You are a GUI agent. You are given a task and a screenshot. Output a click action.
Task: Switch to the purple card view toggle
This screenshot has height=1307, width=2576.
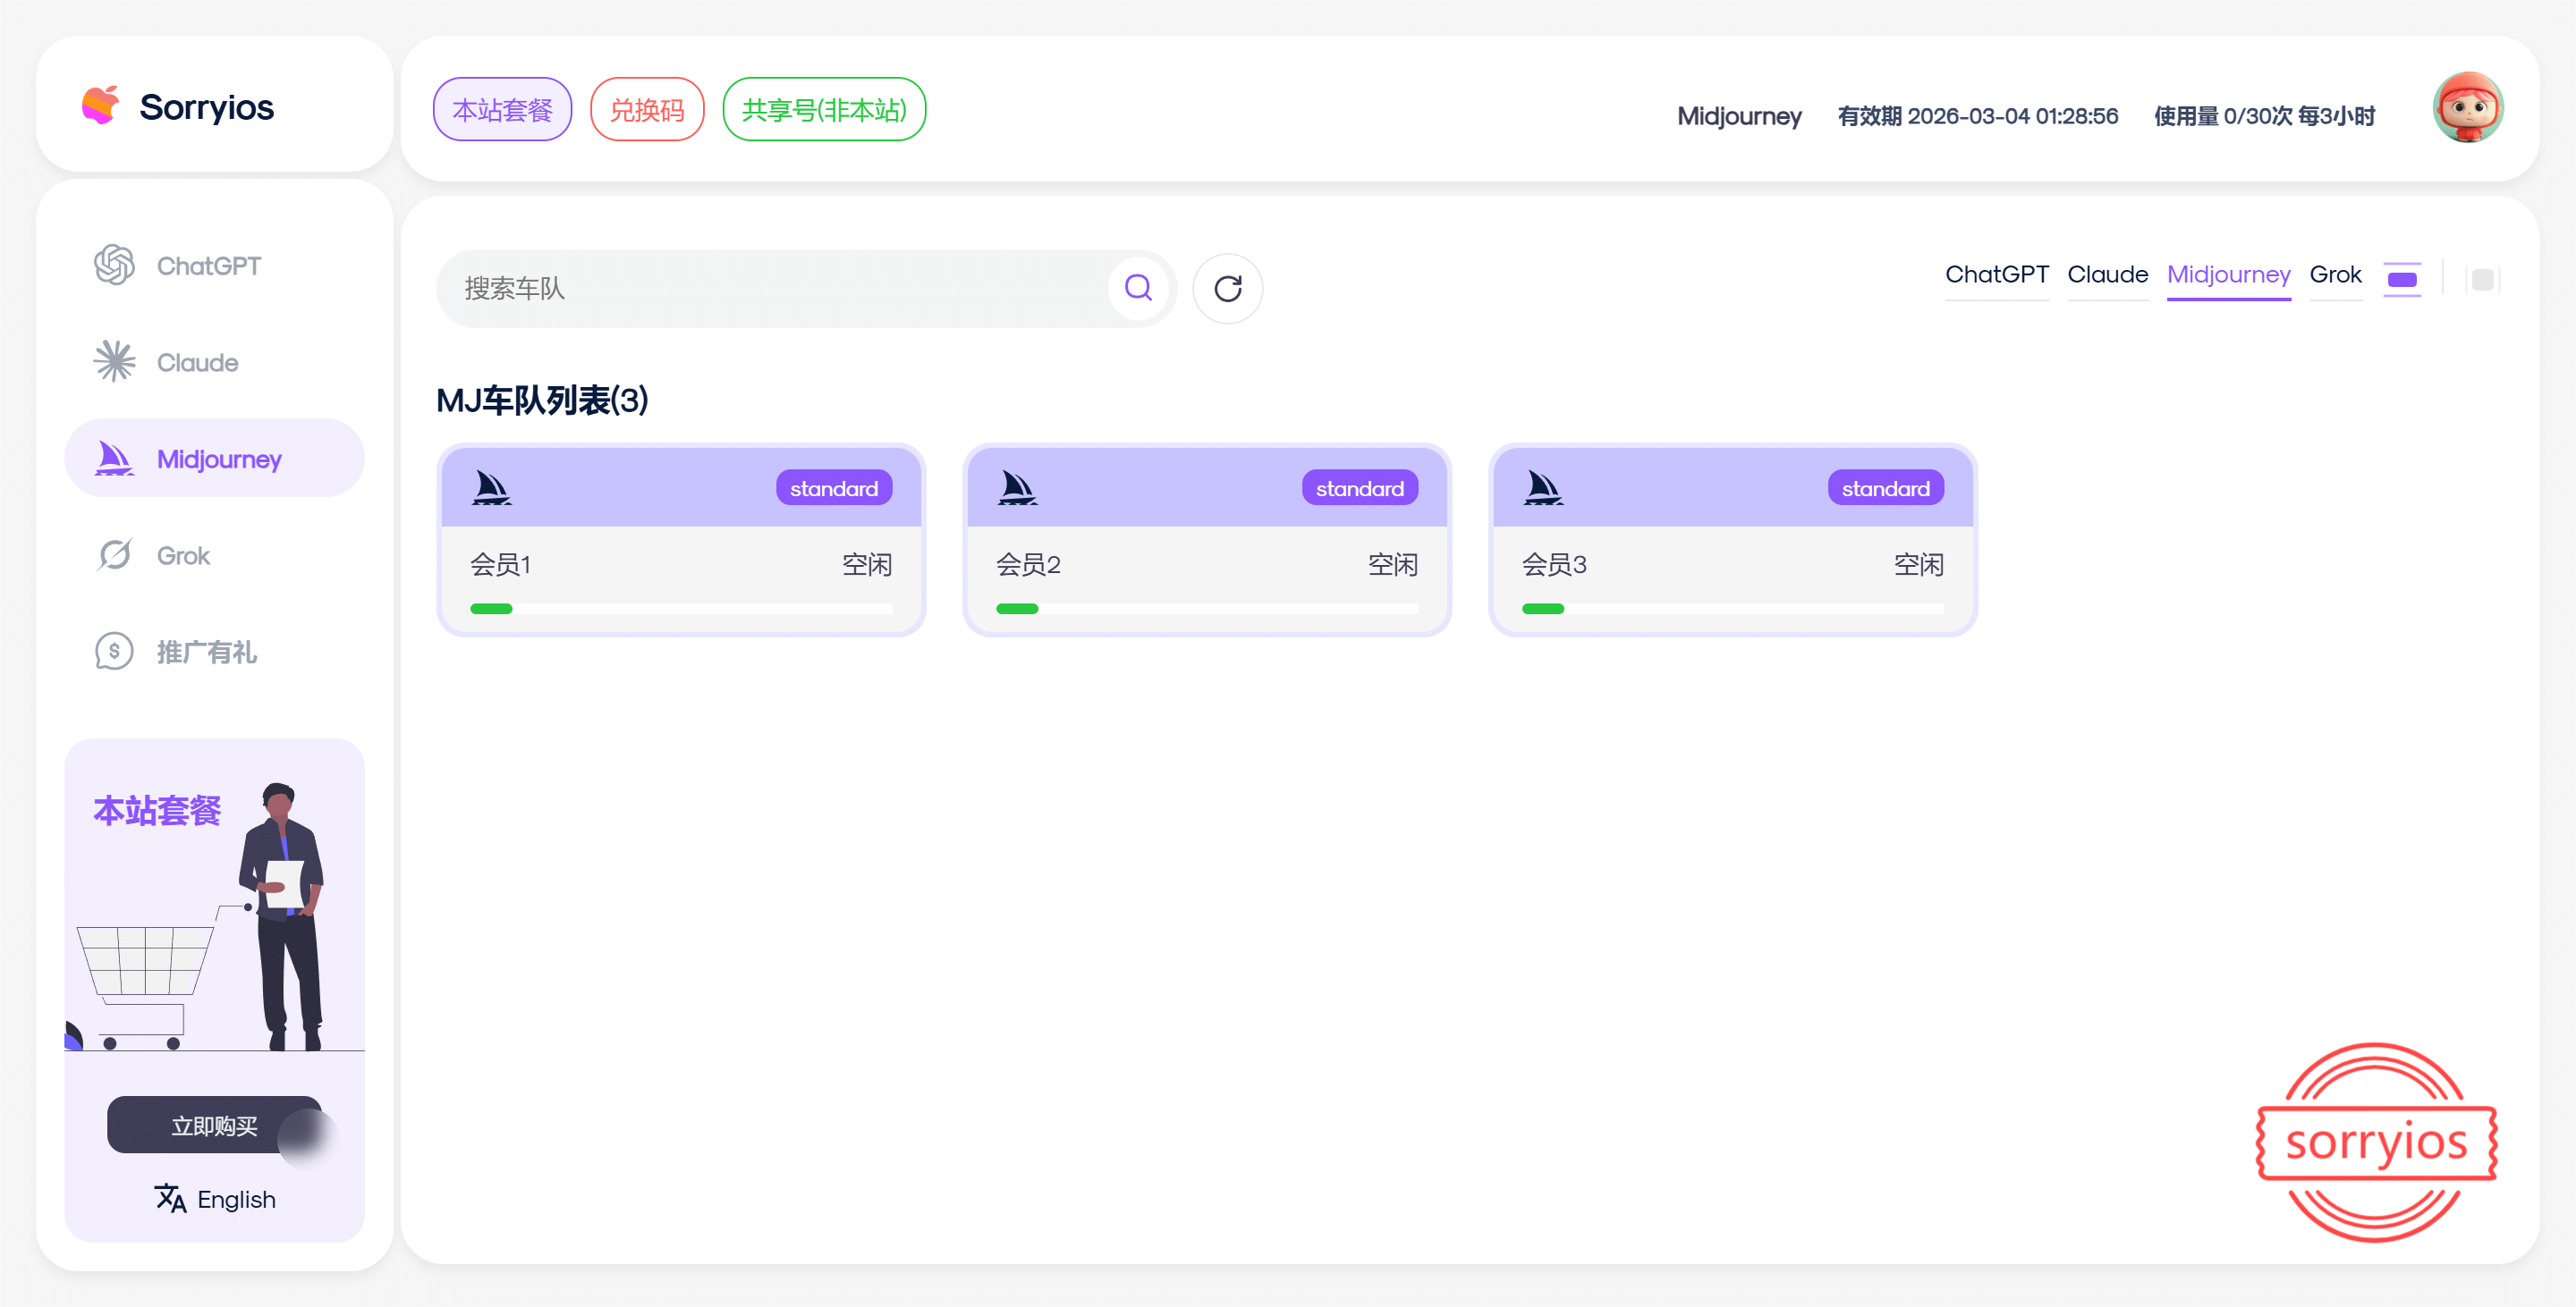click(2402, 279)
